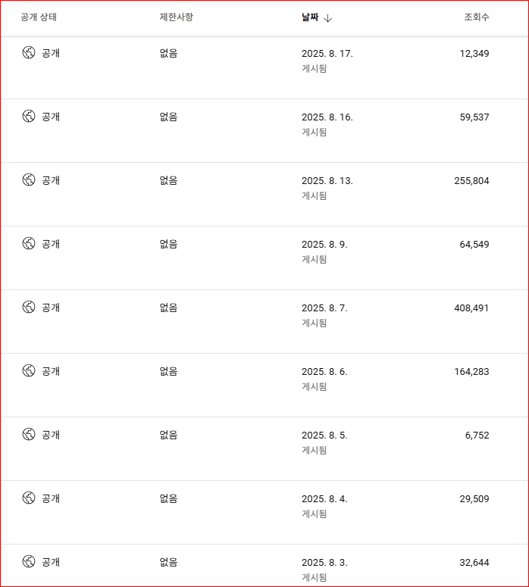The height and width of the screenshot is (587, 529).
Task: Click the globe icon for 2025. 8. 3. row
Action: (x=29, y=561)
